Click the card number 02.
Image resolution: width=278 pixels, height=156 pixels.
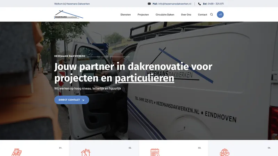pos(130,148)
